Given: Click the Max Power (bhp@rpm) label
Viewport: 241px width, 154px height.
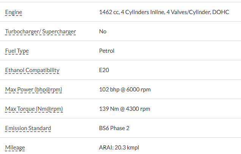Looking at the screenshot, I should (x=33, y=90).
